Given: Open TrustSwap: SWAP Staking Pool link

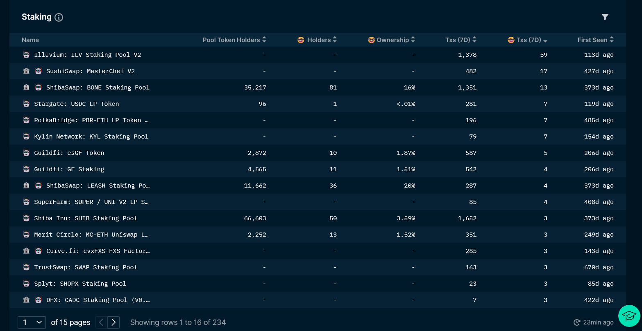Looking at the screenshot, I should click(x=86, y=267).
